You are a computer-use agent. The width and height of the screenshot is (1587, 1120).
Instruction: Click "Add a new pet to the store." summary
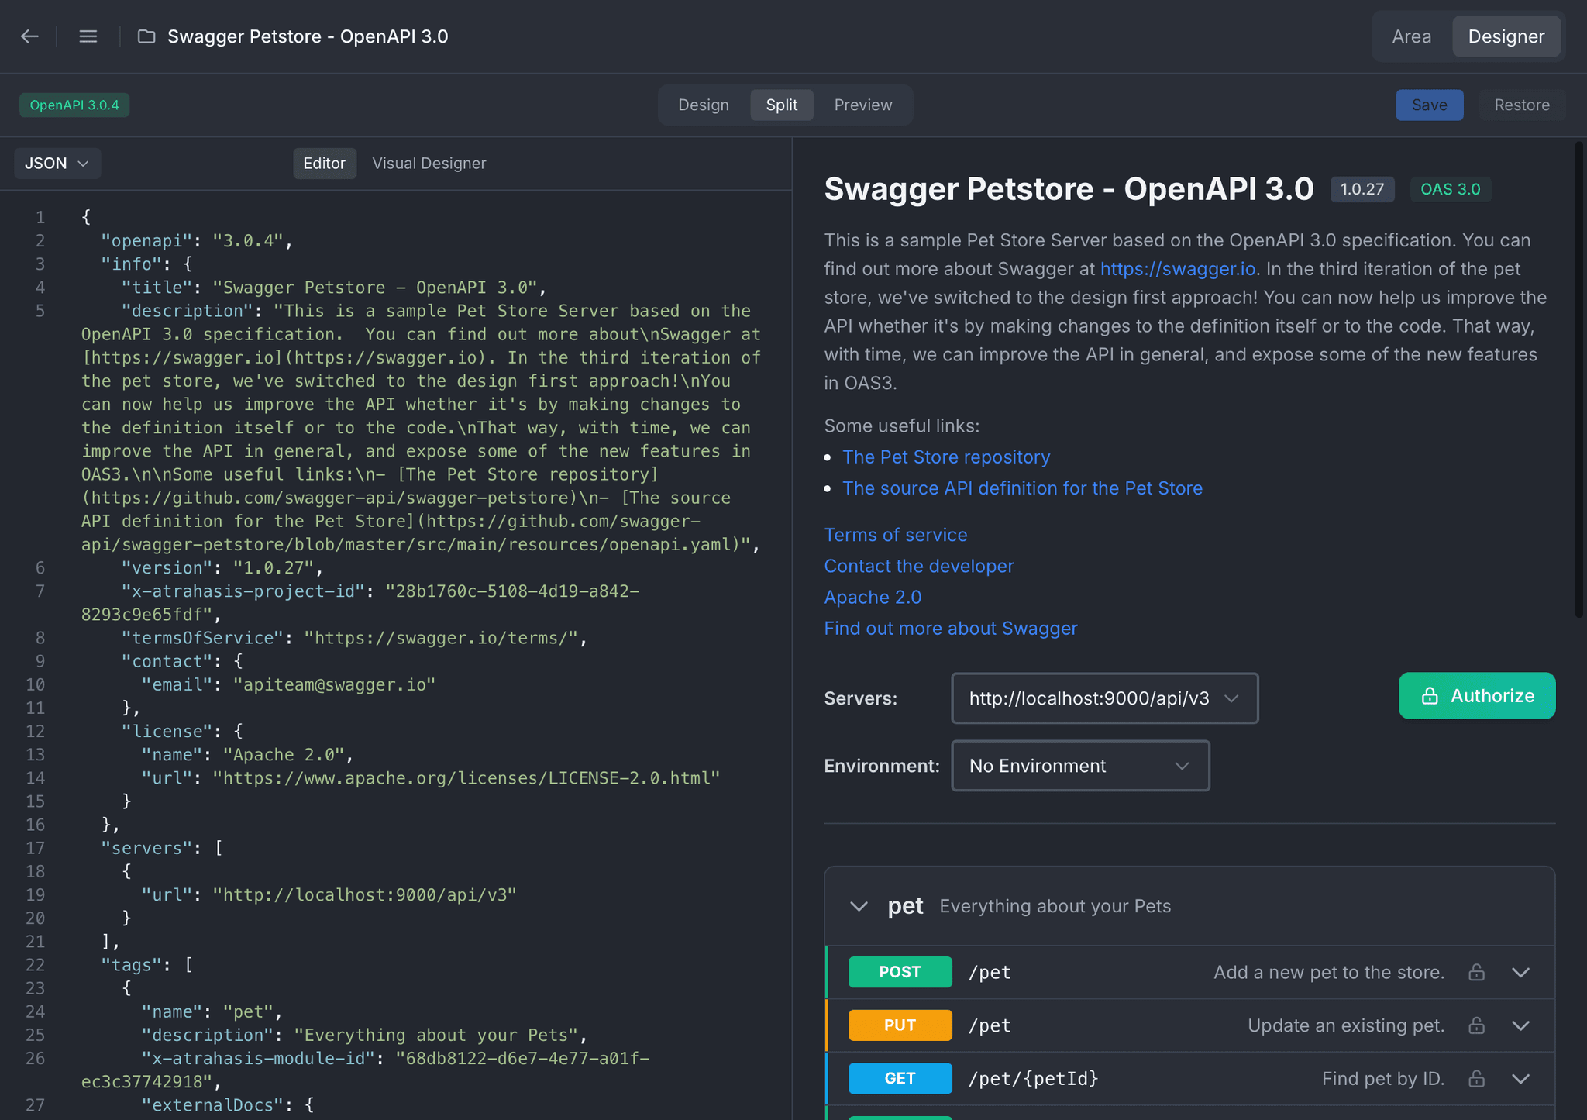(1329, 972)
